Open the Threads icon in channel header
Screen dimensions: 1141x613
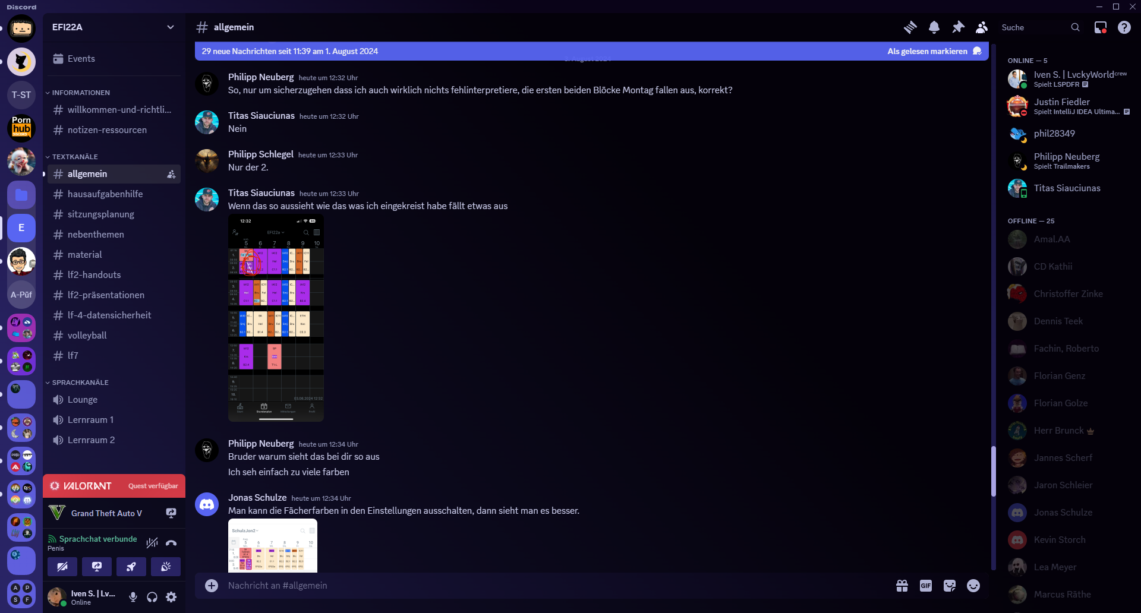pos(910,27)
